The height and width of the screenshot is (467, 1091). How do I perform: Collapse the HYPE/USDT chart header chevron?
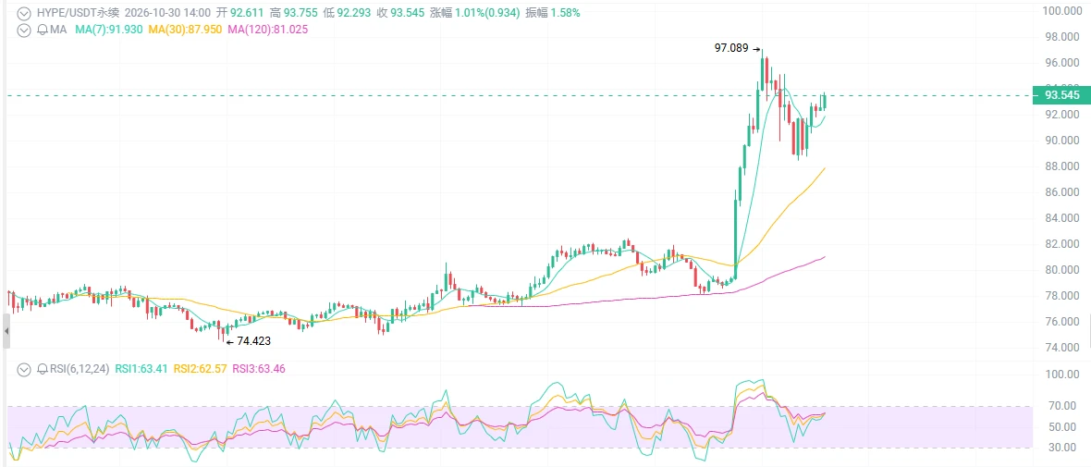[x=24, y=13]
